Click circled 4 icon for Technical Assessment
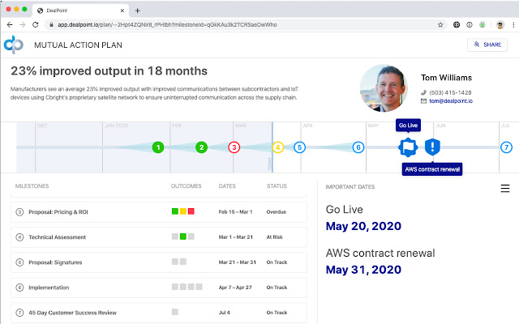Screen dimensions: 519x324 tap(19, 237)
